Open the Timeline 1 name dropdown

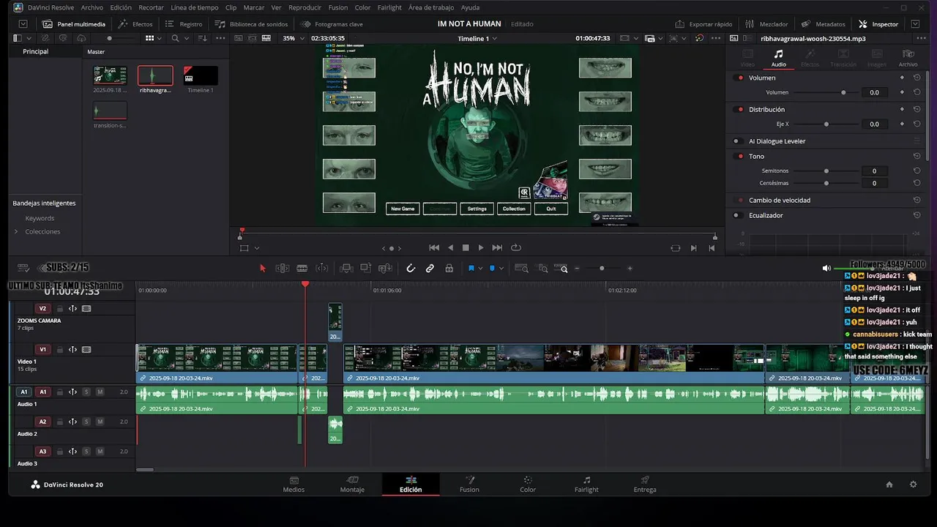click(477, 38)
